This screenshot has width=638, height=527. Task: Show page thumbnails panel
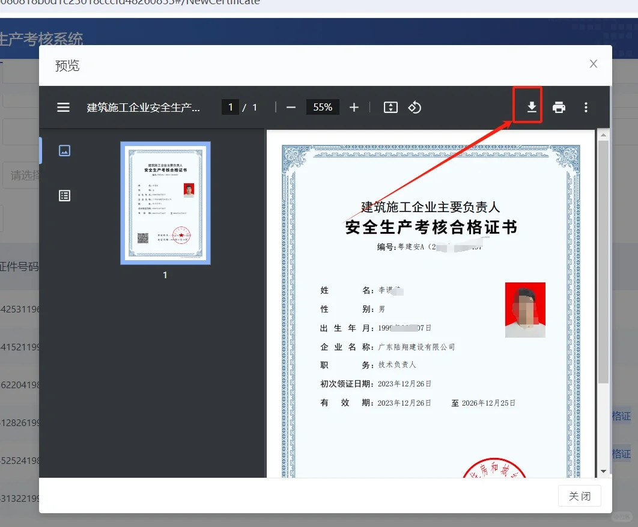(x=65, y=151)
